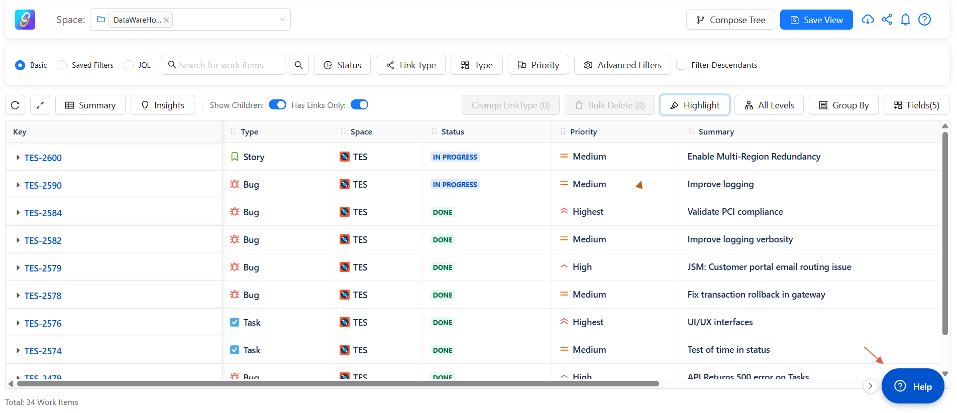This screenshot has height=413, width=957.
Task: Toggle the Show Children switch
Action: click(x=277, y=104)
